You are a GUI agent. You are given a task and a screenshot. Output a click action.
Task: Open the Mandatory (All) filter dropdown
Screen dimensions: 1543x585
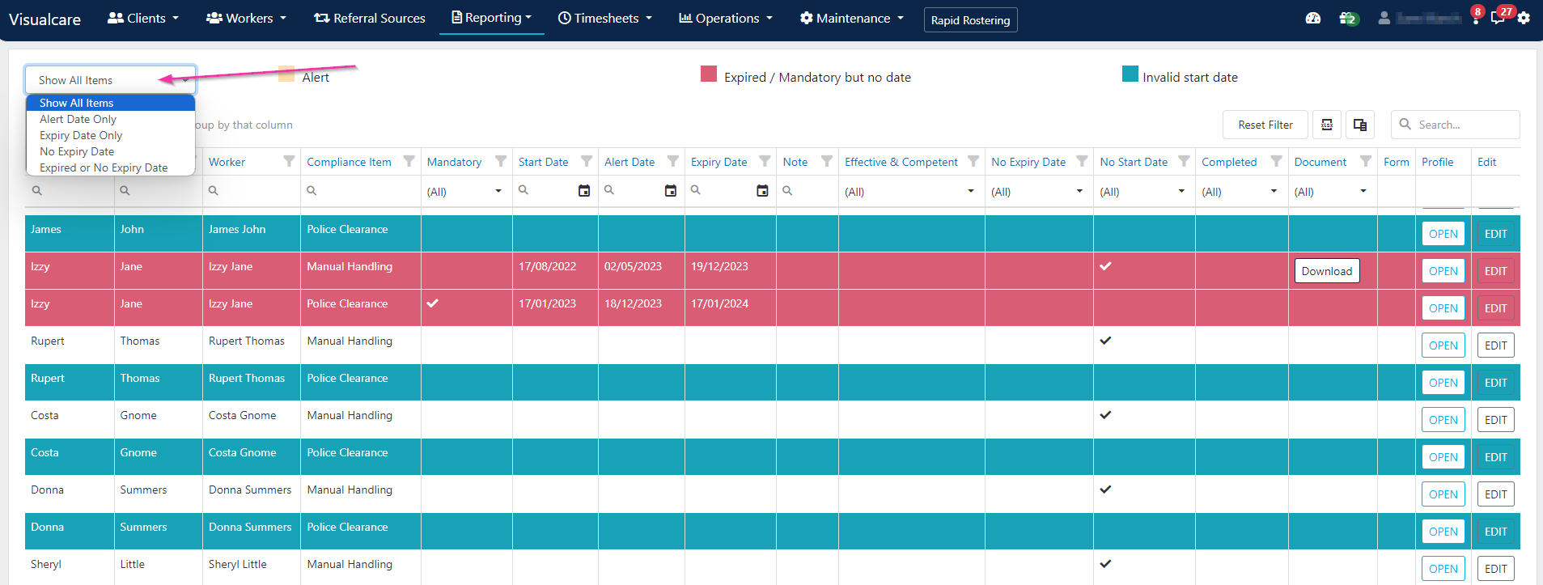click(x=466, y=192)
